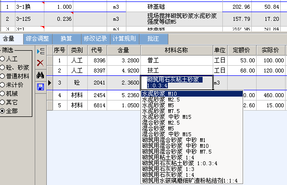Click the blue floppy disk save icon
The height and width of the screenshot is (185, 287).
pyautogui.click(x=41, y=87)
